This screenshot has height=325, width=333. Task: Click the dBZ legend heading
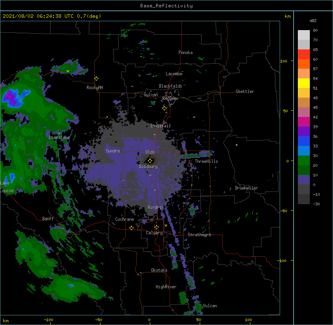(x=313, y=20)
